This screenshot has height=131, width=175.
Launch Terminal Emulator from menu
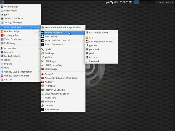click(x=20, y=18)
